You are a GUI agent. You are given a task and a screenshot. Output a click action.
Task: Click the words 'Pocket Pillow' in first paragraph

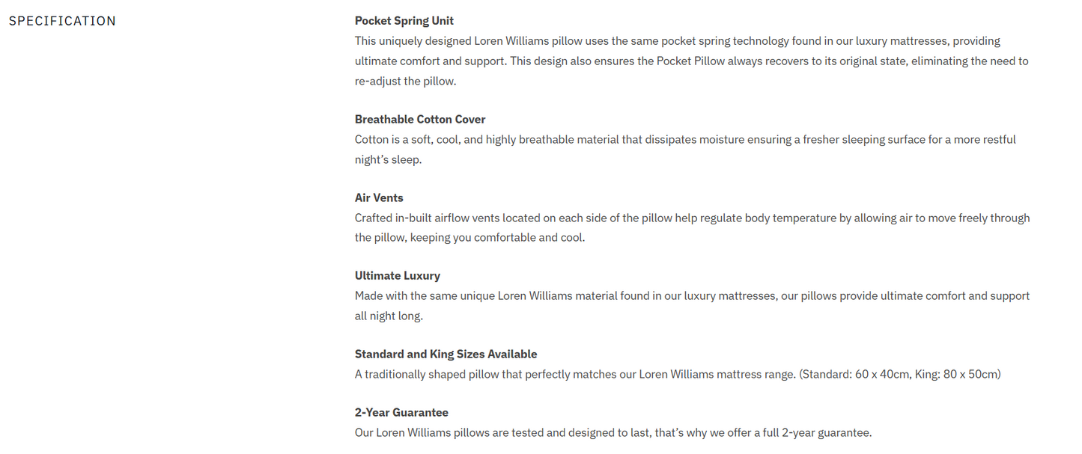[690, 61]
